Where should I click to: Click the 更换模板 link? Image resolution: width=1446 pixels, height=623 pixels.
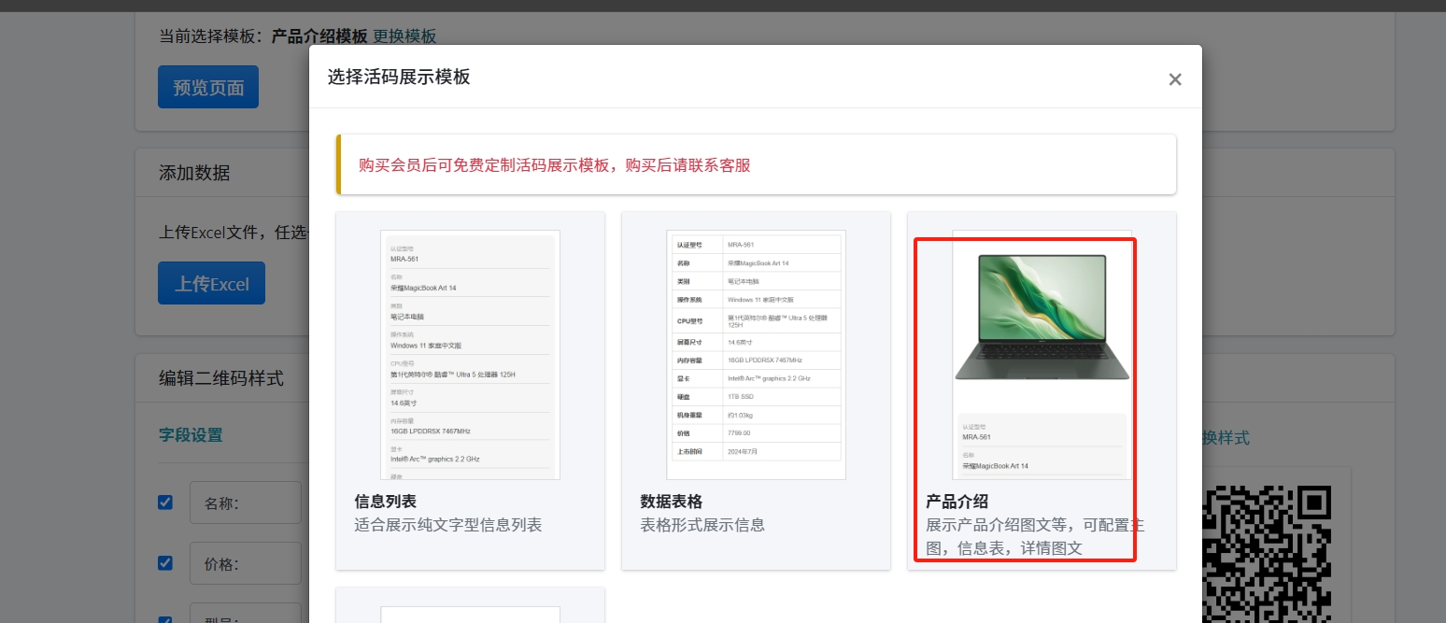[404, 36]
